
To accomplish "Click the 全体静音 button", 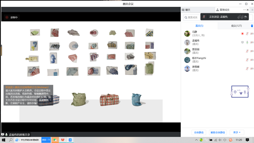I will point(199,132).
